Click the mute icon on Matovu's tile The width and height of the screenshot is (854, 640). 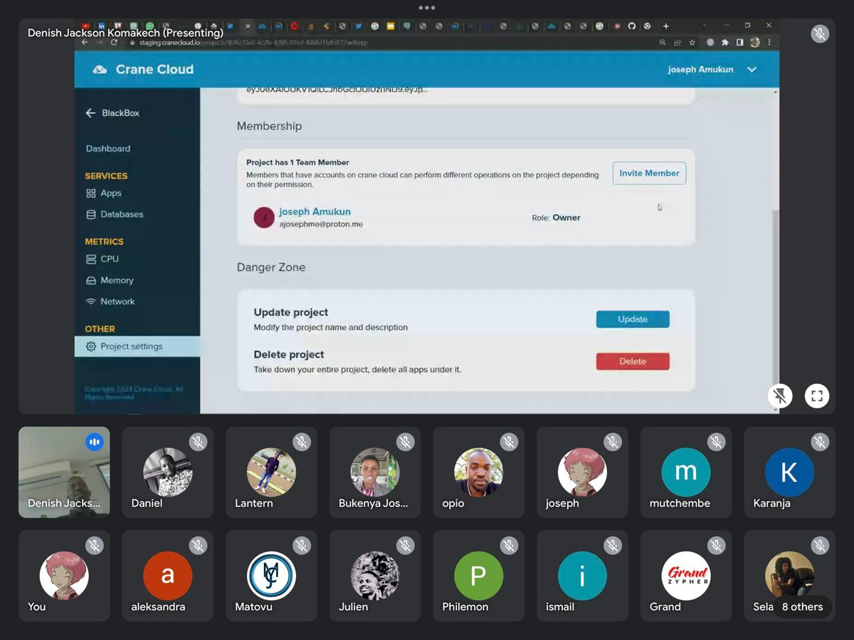click(302, 546)
